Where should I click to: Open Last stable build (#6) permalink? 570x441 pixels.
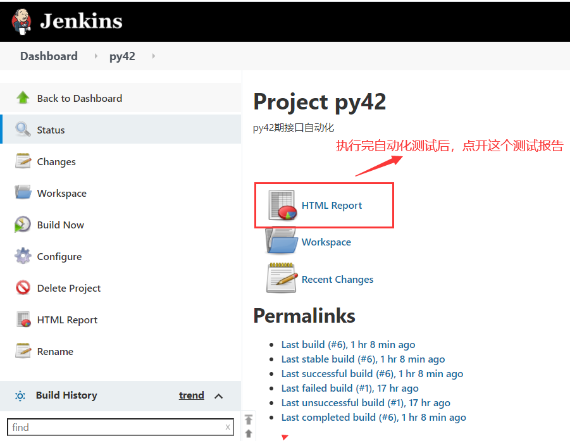(362, 359)
